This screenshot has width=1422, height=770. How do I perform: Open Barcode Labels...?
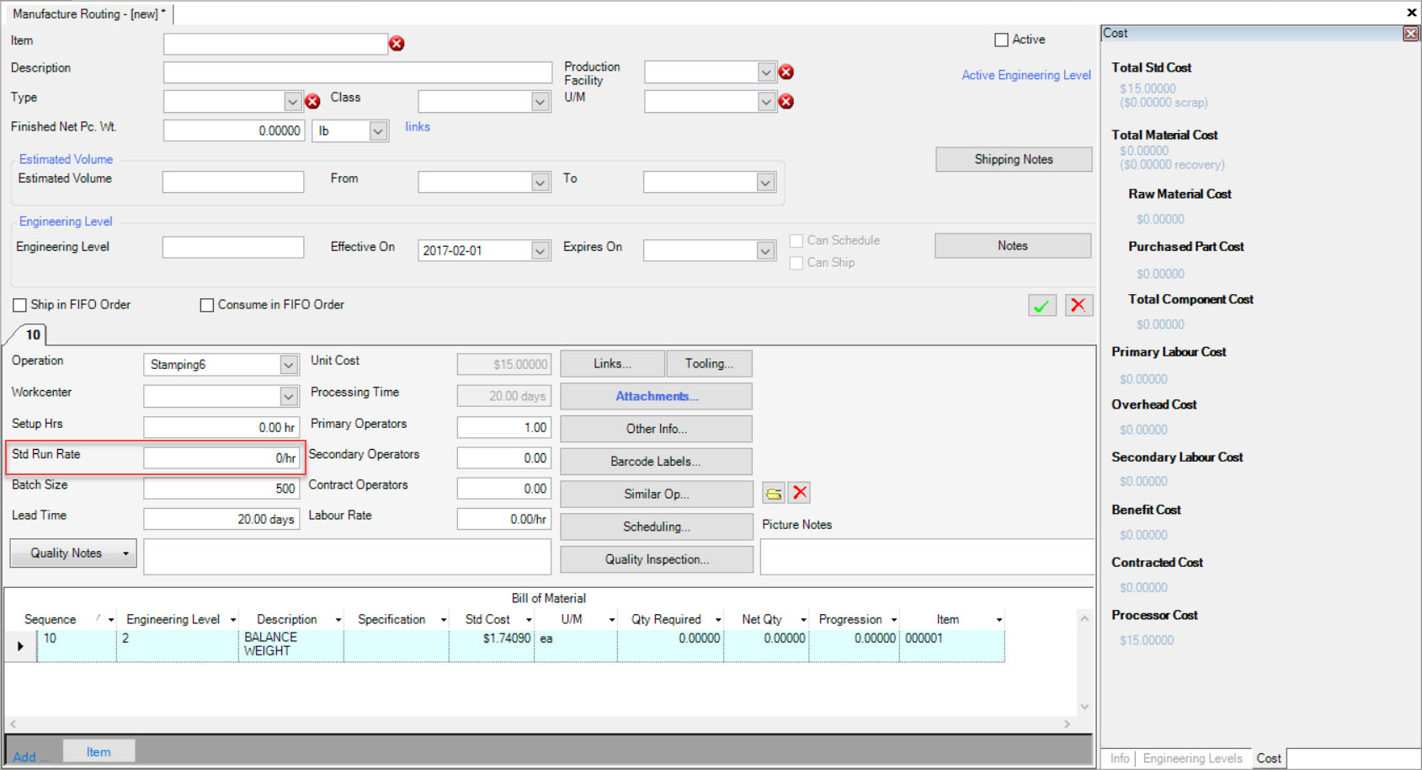pyautogui.click(x=657, y=462)
